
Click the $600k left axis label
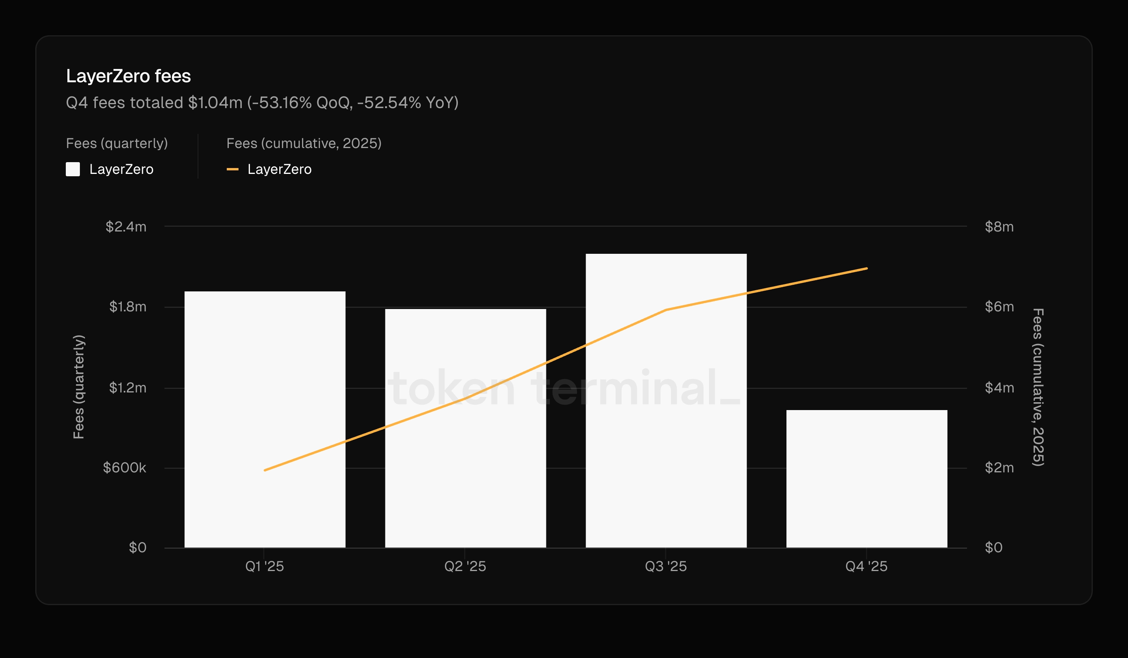(125, 468)
